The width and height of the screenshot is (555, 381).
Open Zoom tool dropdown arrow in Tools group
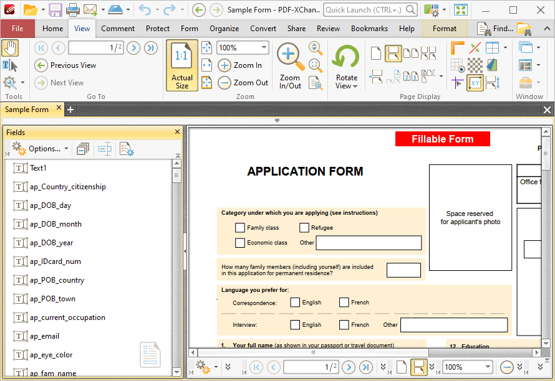click(x=22, y=83)
